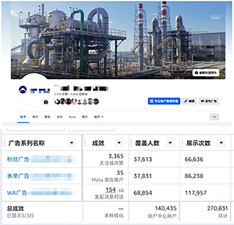This screenshot has height=225, width=234.
Task: Open the 成效 column dropdown arrow
Action: click(119, 143)
